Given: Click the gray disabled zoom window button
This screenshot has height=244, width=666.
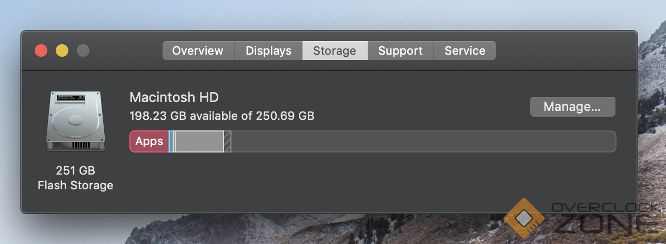Looking at the screenshot, I should pyautogui.click(x=83, y=51).
